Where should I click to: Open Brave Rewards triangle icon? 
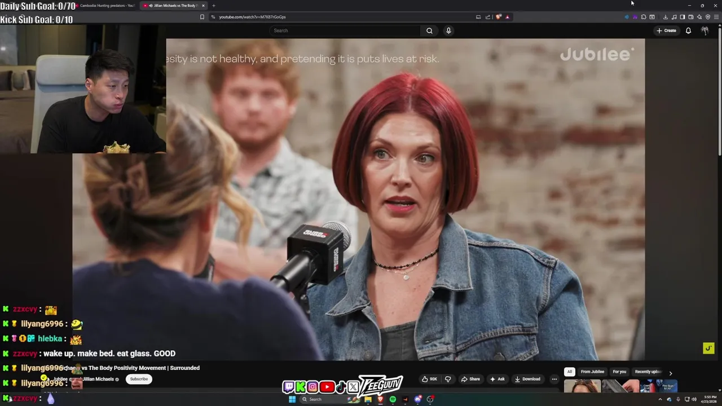[507, 17]
